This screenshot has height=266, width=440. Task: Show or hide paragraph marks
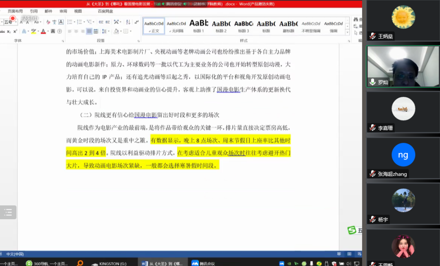[136, 22]
